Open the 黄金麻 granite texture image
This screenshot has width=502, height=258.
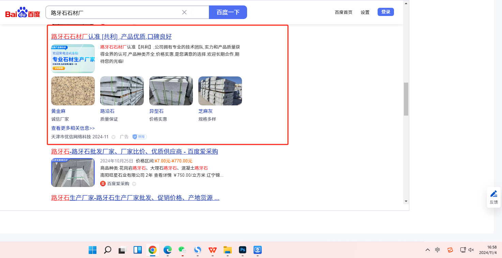pos(73,91)
